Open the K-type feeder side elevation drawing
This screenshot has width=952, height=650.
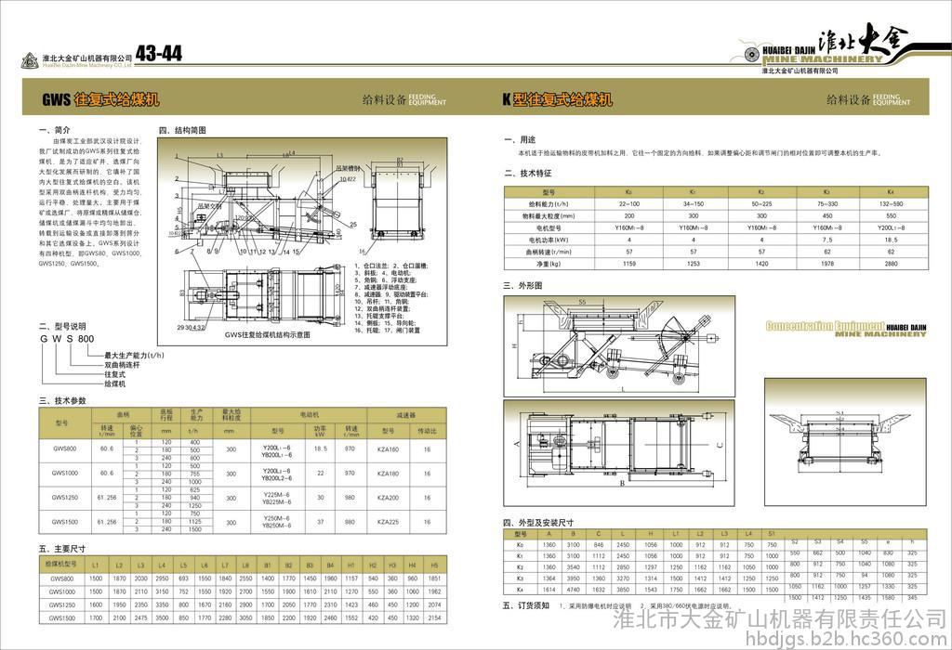[619, 346]
